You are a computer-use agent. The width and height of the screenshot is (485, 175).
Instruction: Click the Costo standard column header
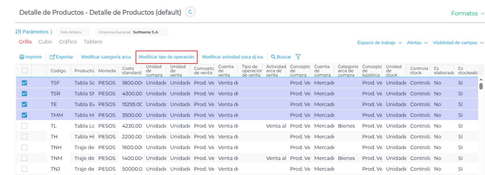[131, 71]
